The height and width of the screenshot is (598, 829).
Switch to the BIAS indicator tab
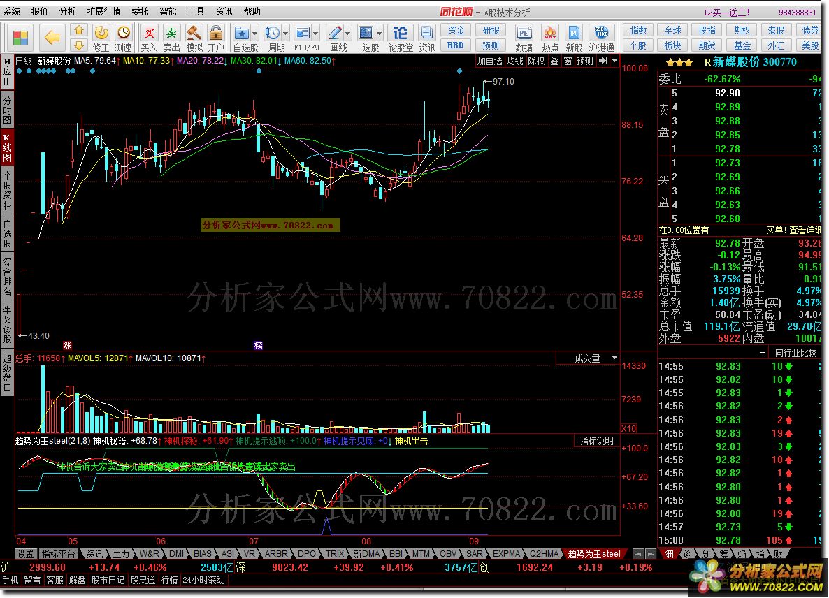pos(203,553)
